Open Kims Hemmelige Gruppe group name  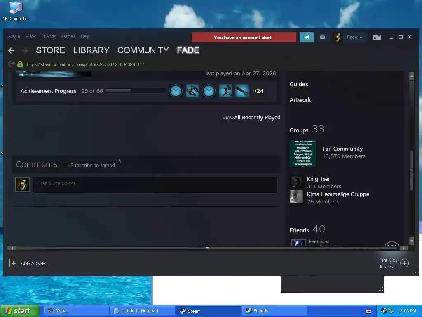tap(338, 194)
